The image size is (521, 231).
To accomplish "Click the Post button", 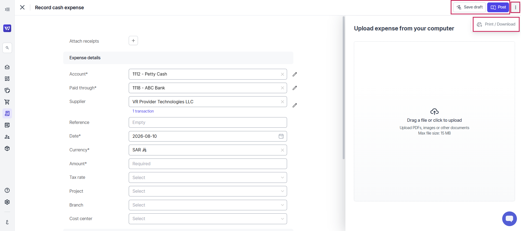I will point(498,7).
